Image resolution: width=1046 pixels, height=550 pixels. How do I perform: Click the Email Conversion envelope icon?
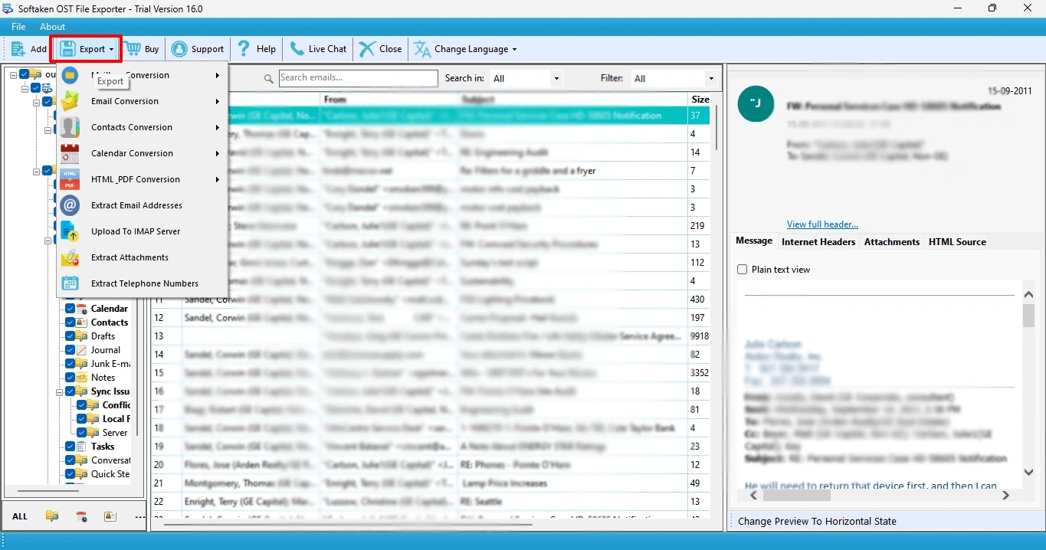click(x=70, y=101)
